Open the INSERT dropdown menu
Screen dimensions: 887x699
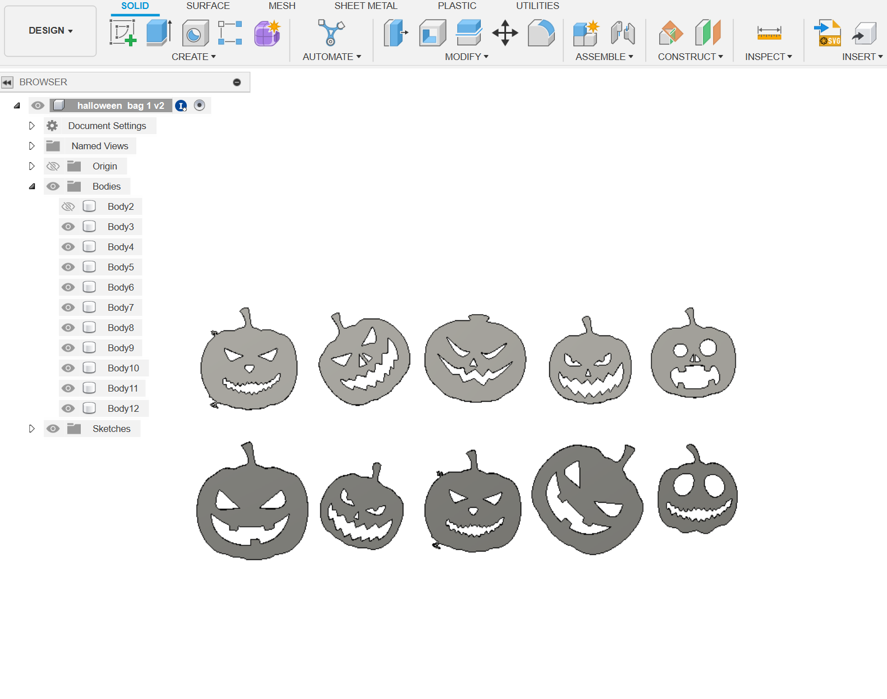coord(862,57)
